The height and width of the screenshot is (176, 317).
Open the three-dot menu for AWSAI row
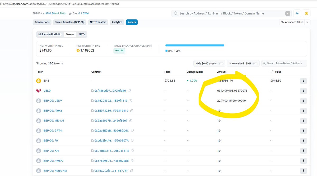pos(304,161)
